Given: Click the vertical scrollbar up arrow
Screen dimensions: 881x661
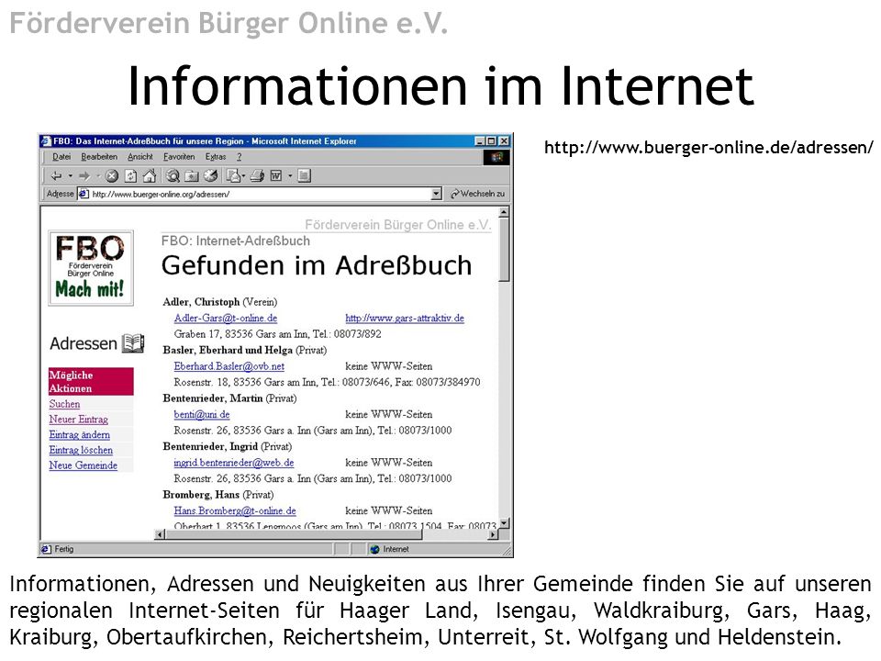Looking at the screenshot, I should click(504, 212).
